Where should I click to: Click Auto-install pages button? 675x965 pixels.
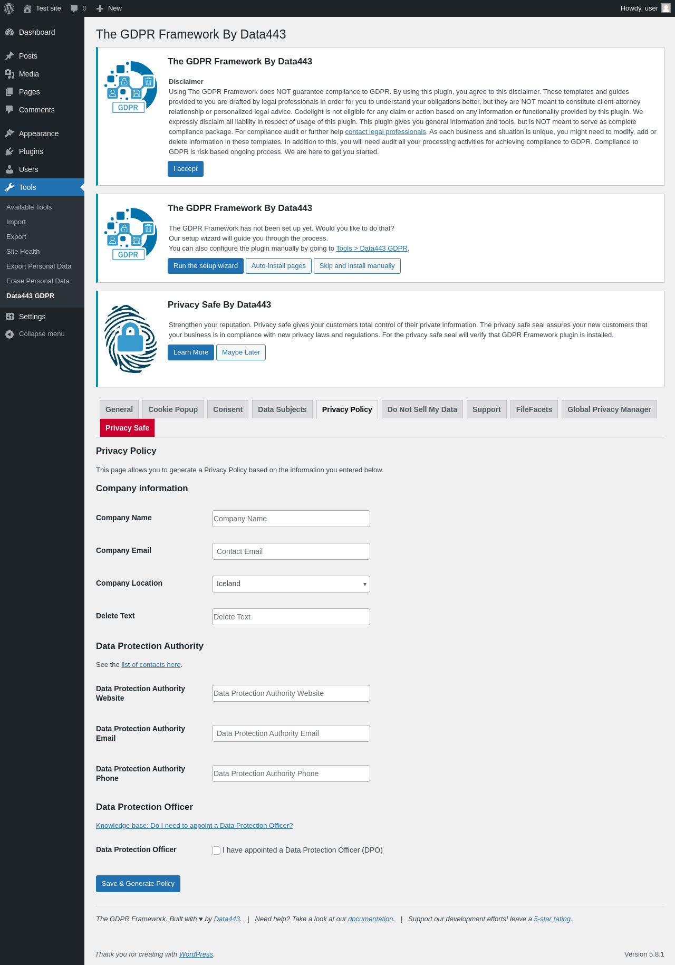click(x=278, y=266)
